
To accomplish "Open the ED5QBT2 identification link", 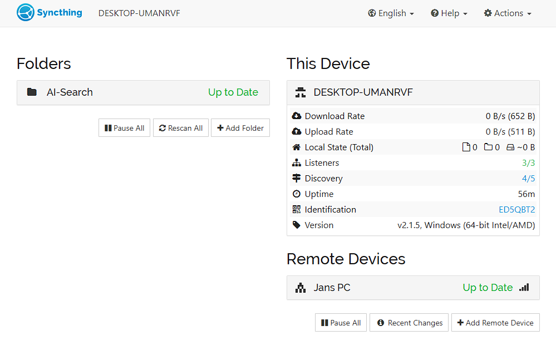I will tap(516, 209).
